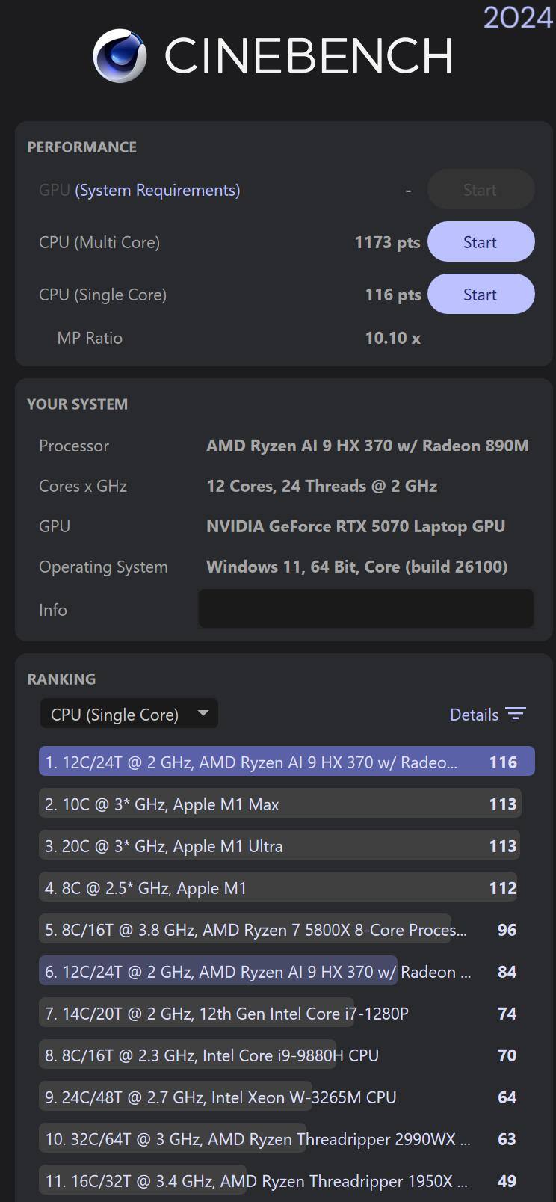
Task: Click the Details filter lines icon
Action: [x=516, y=714]
